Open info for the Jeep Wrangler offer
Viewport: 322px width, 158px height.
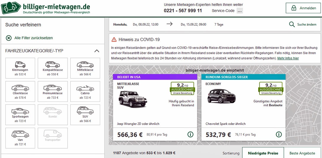pos(190,134)
